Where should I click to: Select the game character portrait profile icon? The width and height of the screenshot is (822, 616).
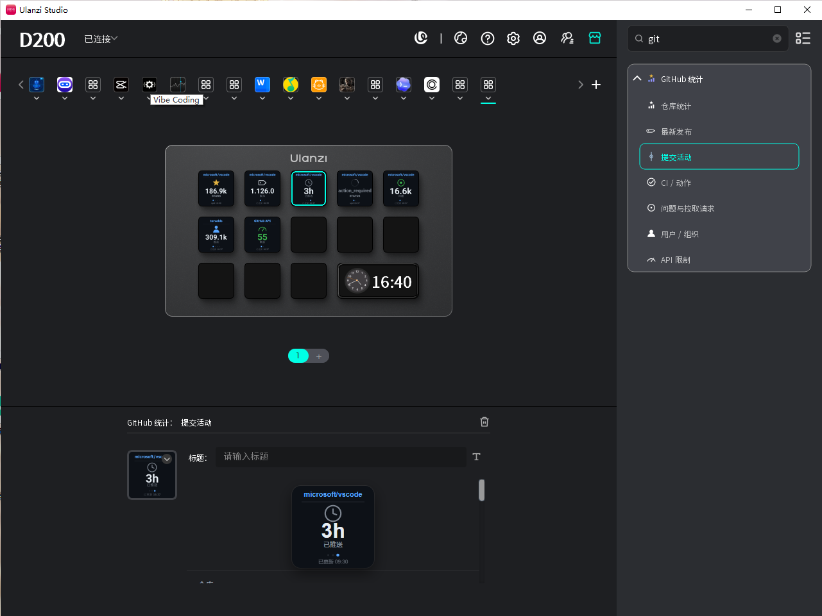347,85
